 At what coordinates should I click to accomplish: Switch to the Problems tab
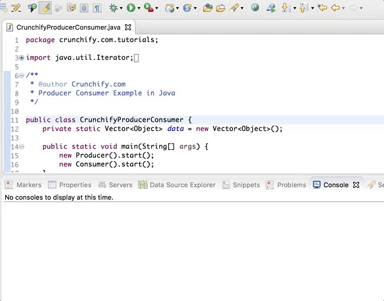click(291, 185)
